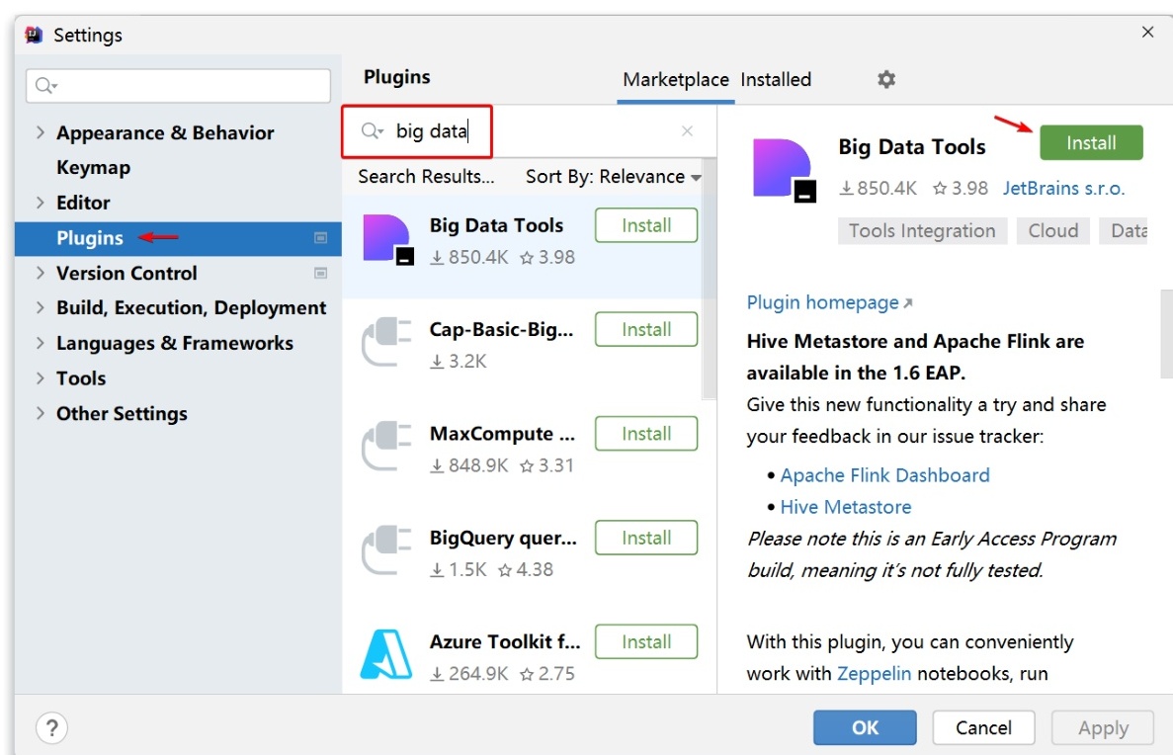Expand Other Settings node
The image size is (1173, 755).
point(41,413)
